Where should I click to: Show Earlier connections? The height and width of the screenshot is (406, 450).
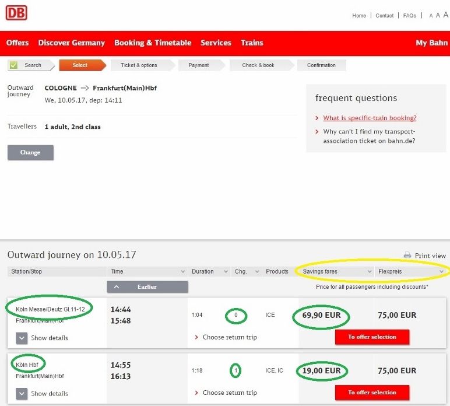[x=147, y=287]
